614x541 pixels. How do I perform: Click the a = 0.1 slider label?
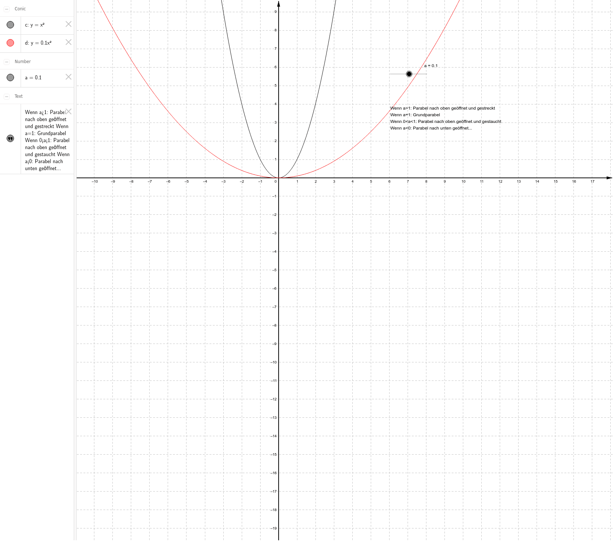pos(431,66)
